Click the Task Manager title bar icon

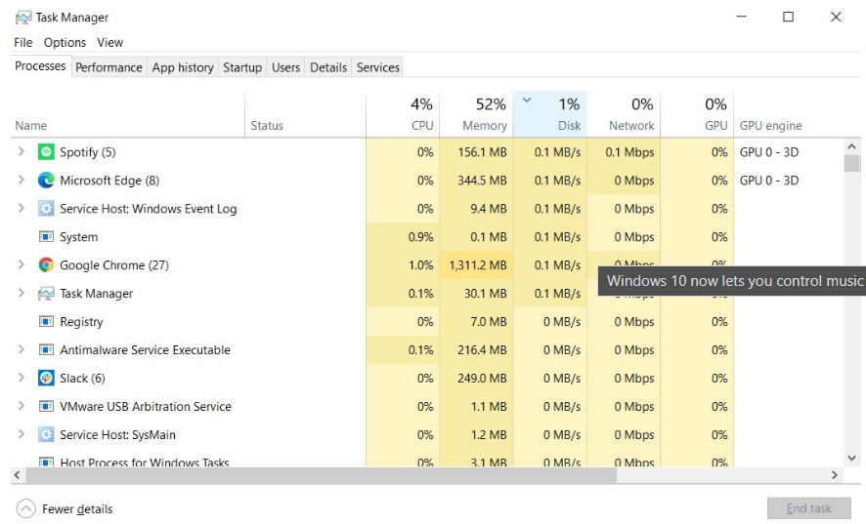coord(23,18)
